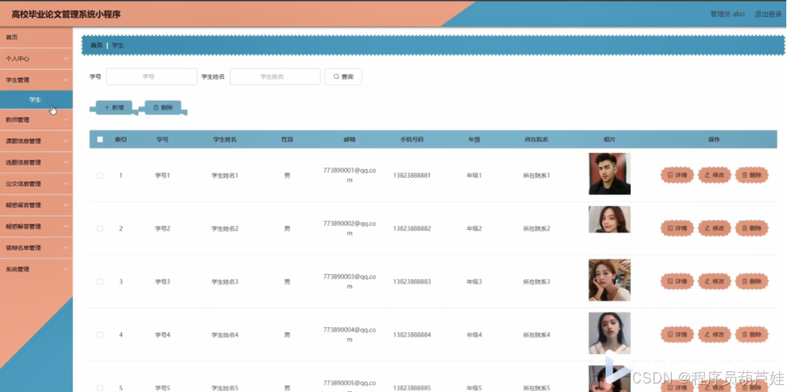Image resolution: width=787 pixels, height=392 pixels.
Task: Expand the 疑惑解答管理 sidebar menu
Action: pos(36,227)
